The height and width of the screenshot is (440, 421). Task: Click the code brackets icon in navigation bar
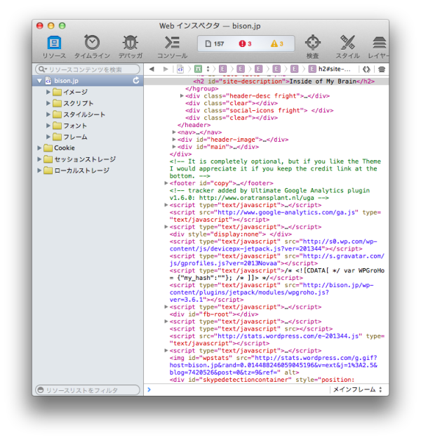click(x=366, y=69)
